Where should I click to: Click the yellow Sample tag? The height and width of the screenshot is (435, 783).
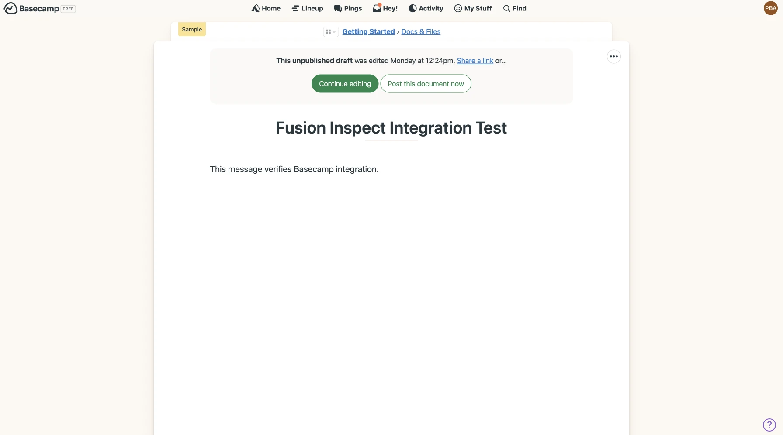pyautogui.click(x=192, y=29)
